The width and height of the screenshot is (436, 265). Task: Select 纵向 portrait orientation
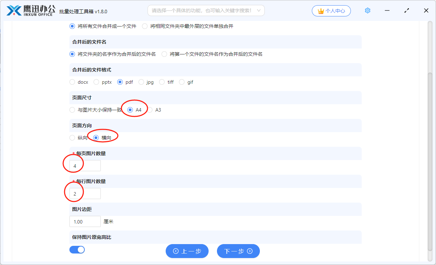[78, 138]
